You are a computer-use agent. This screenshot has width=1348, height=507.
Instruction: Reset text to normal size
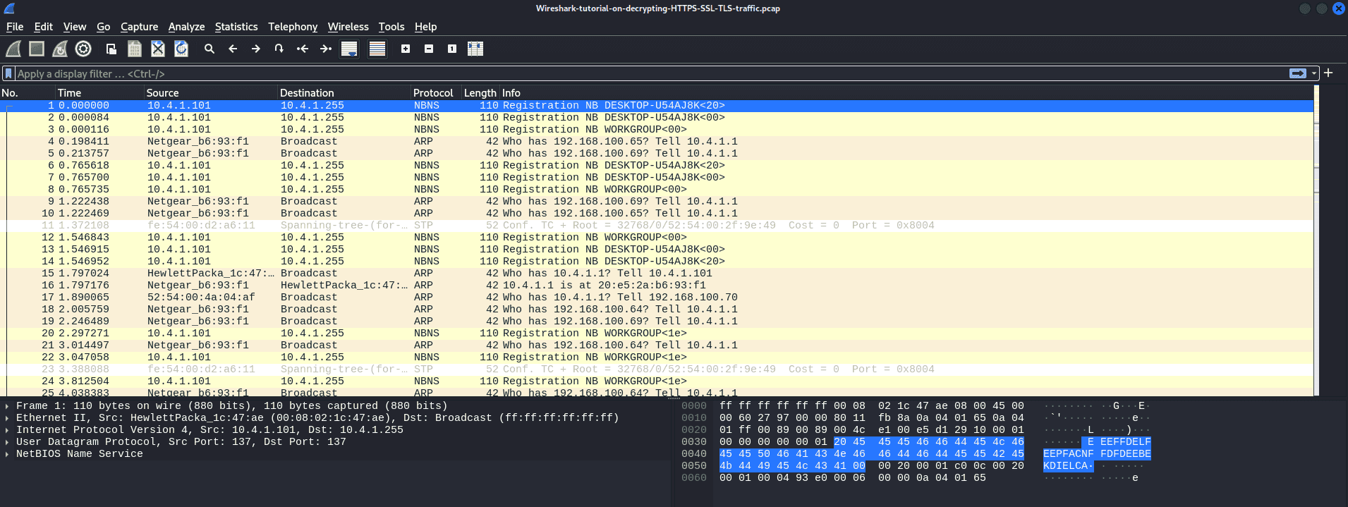coord(452,49)
